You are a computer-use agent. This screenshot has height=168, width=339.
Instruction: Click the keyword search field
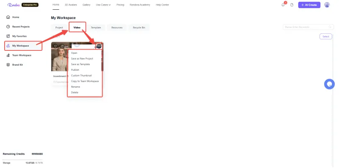pyautogui.click(x=308, y=27)
